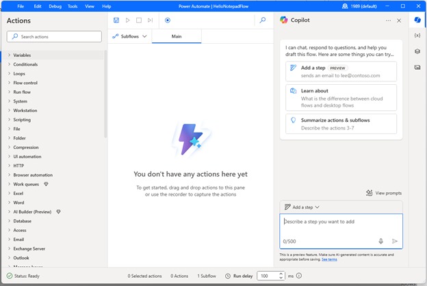
Task: Click the Run delay value field
Action: pyautogui.click(x=268, y=276)
